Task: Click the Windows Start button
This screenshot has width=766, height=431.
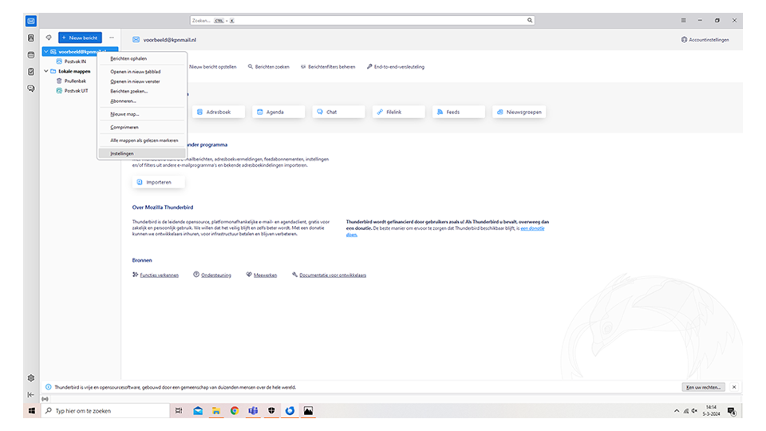Action: point(32,411)
